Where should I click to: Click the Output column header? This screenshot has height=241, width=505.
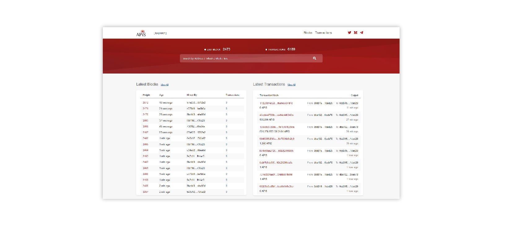pos(355,95)
